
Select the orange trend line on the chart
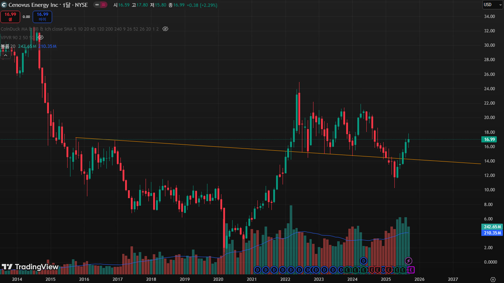point(278,151)
